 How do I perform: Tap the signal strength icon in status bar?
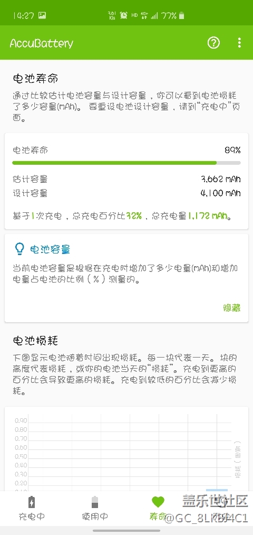click(x=154, y=15)
